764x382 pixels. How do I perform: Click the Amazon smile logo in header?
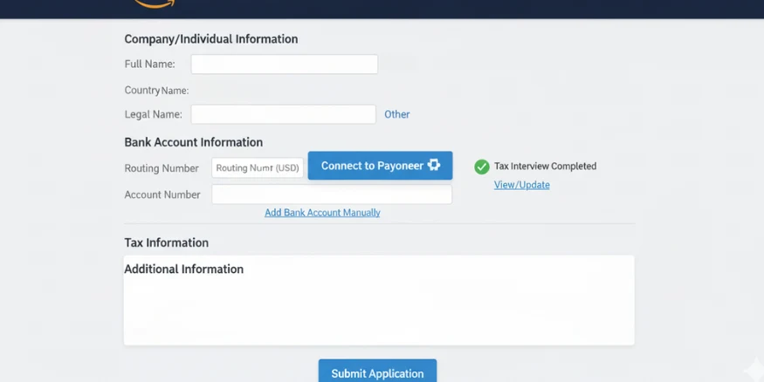pyautogui.click(x=155, y=4)
